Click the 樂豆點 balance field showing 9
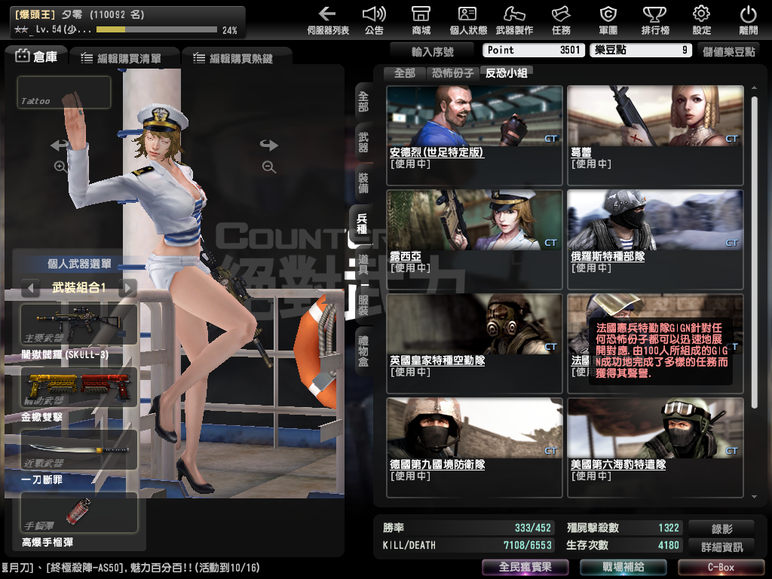 [x=641, y=51]
